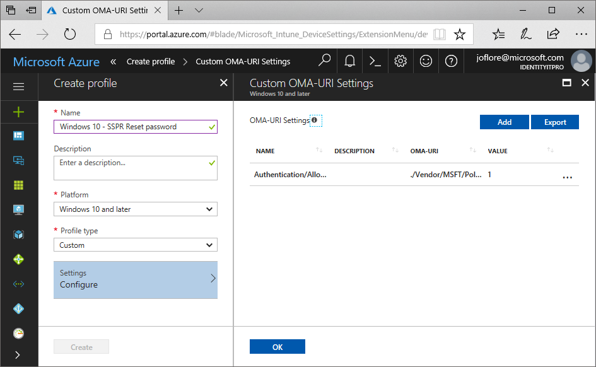
Task: Open the help question mark icon
Action: click(x=451, y=61)
